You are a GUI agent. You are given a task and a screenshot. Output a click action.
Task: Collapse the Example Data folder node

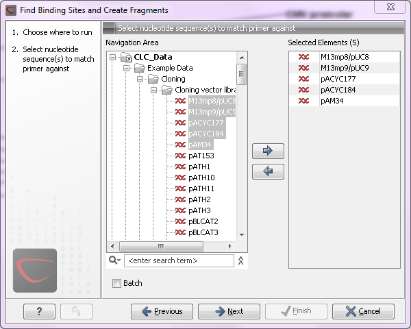tap(127, 68)
